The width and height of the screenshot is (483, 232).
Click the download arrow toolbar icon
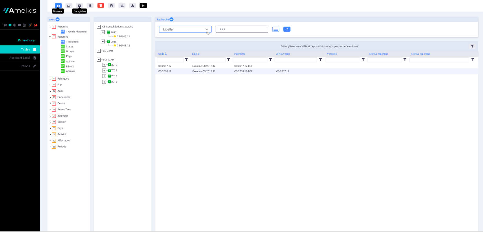click(133, 5)
